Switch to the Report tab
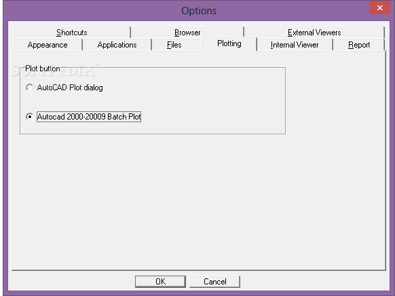Viewport: 395px width, 296px height. click(359, 45)
